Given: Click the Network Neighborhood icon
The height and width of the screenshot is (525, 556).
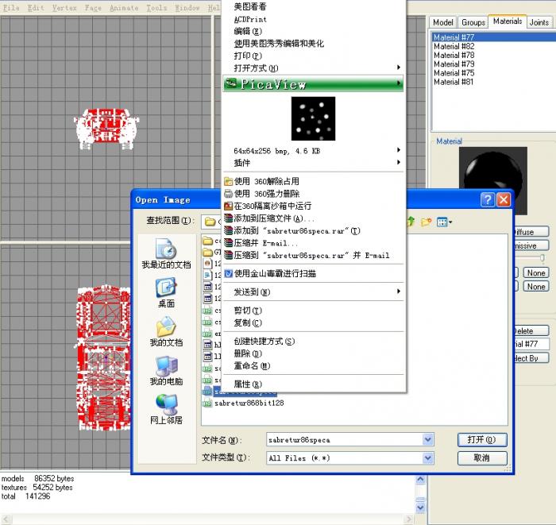Looking at the screenshot, I should click(x=166, y=404).
